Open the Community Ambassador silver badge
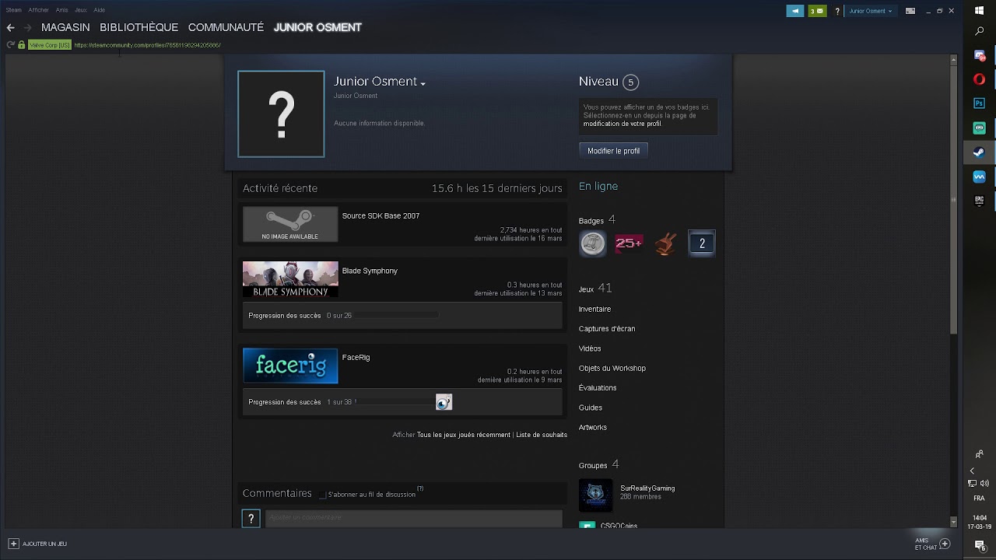Screen dimensions: 996x560 tap(592, 243)
